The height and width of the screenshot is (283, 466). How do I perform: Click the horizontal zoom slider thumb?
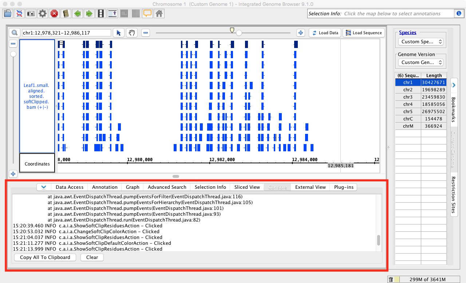[239, 33]
